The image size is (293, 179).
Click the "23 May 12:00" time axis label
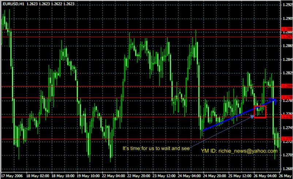(x=164, y=176)
